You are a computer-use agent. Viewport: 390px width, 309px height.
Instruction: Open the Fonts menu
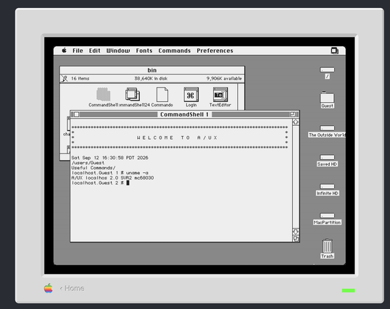(x=144, y=51)
